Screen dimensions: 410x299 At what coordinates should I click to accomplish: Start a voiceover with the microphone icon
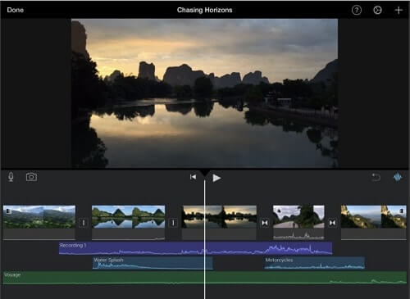click(x=11, y=177)
